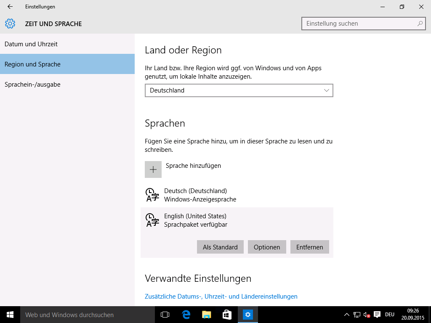The width and height of the screenshot is (431, 323).
Task: Open Optionen for English (United States)
Action: [x=267, y=247]
